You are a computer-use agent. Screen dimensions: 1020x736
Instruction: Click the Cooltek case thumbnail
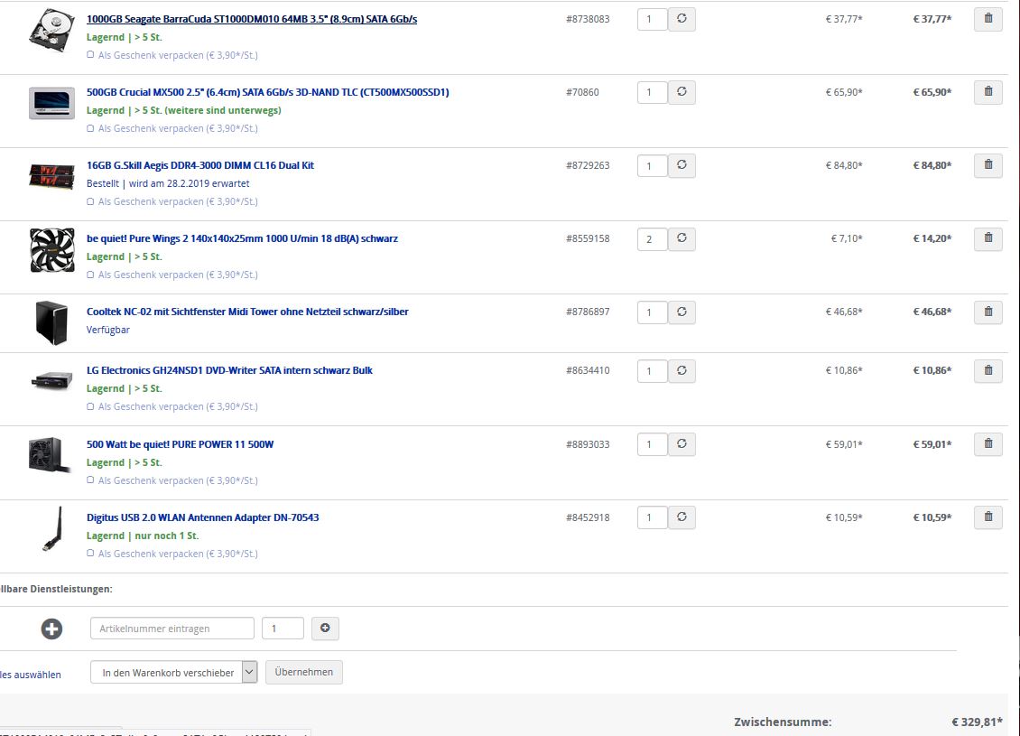pos(51,322)
